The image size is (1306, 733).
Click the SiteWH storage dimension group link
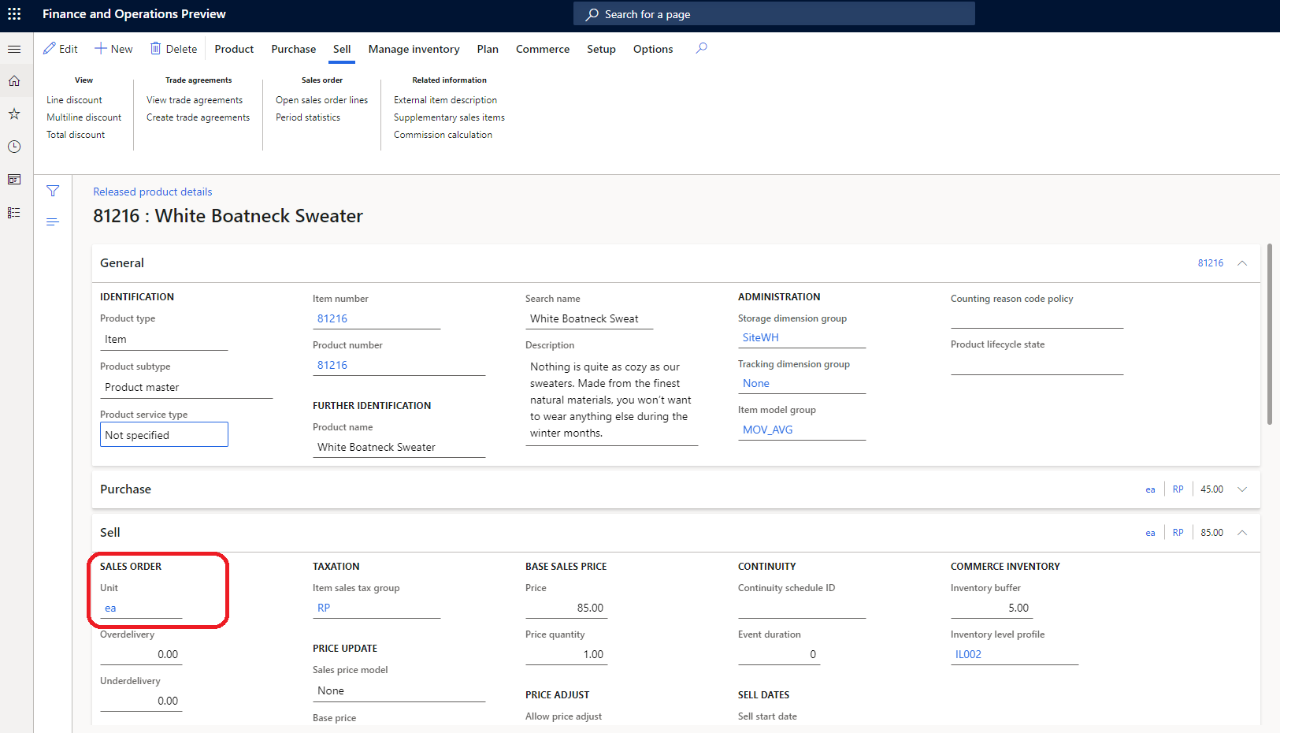click(x=761, y=337)
